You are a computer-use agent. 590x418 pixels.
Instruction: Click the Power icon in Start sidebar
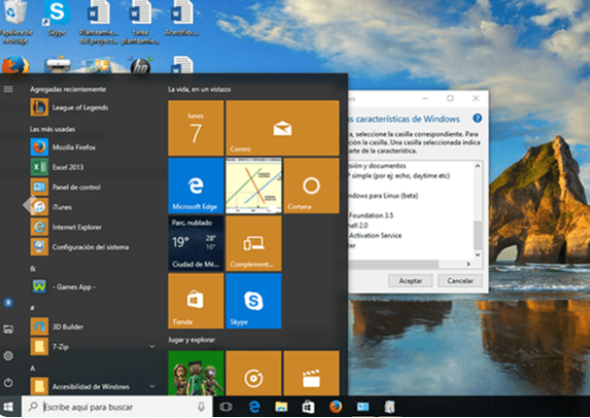pyautogui.click(x=9, y=380)
